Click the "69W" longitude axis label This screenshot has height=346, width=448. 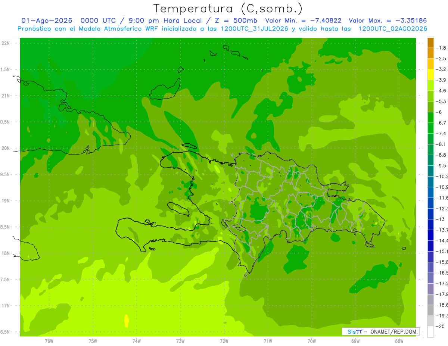point(355,341)
